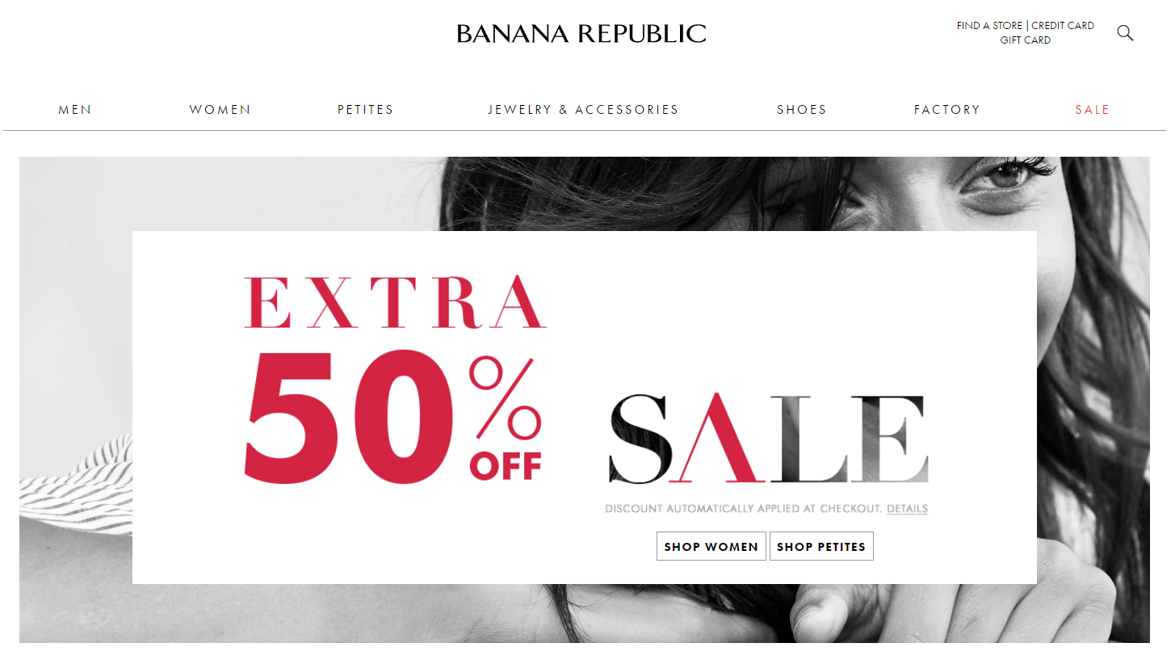Visit the Factory section
The image size is (1171, 664).
tap(947, 110)
